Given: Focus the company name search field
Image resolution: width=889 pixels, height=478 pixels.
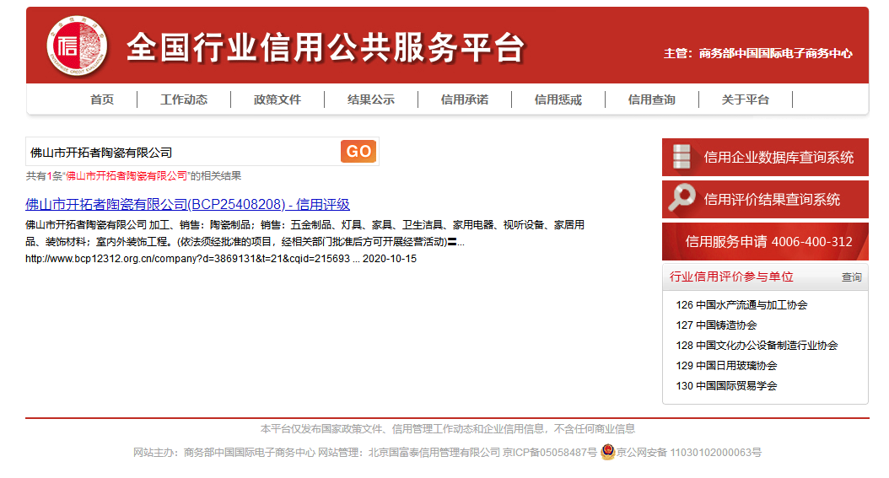Looking at the screenshot, I should (182, 152).
